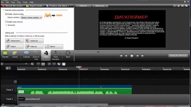Click Import media button
This screenshot has width=191, height=107.
coord(34,6)
